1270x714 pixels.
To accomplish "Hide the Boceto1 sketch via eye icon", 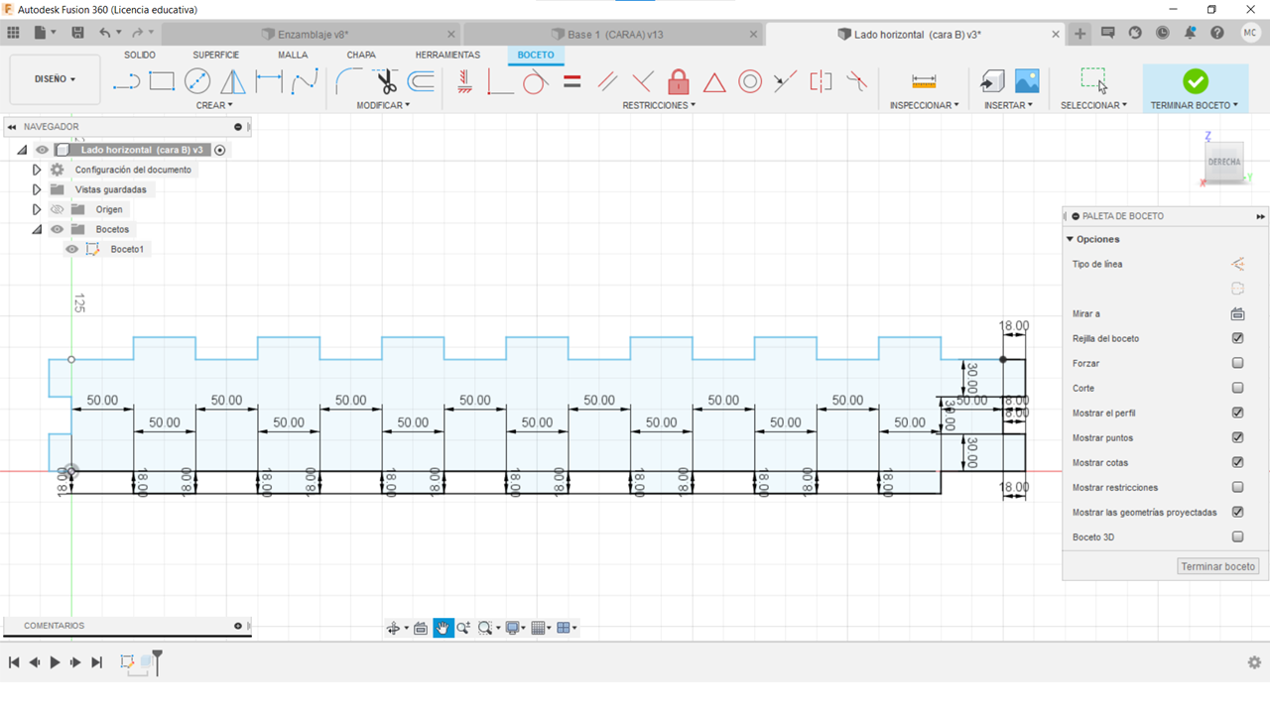I will tap(71, 249).
